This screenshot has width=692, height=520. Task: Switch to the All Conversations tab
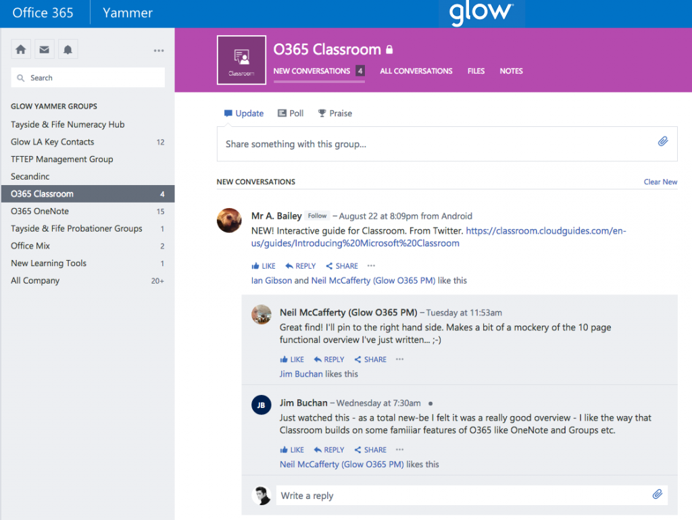(416, 71)
